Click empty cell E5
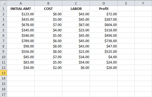 [x=126, y=30]
